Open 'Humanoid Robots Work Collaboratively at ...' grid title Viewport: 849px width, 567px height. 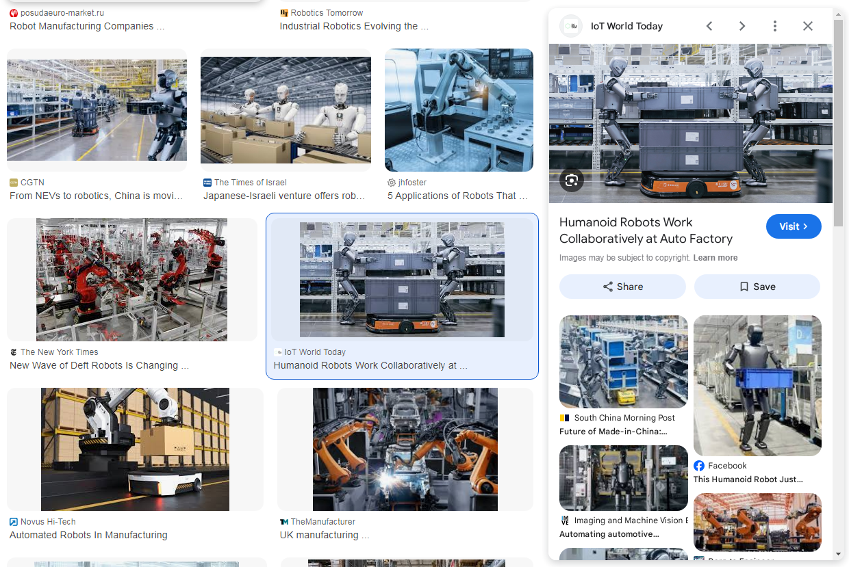pos(370,365)
